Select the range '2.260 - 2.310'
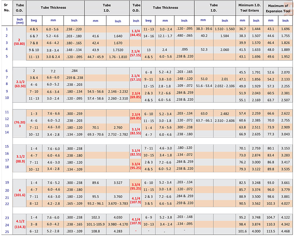The image size is (294, 236). pos(118,99)
